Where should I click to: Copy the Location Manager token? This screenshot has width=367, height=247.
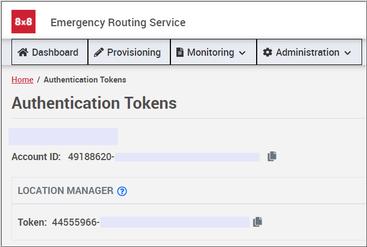257,222
